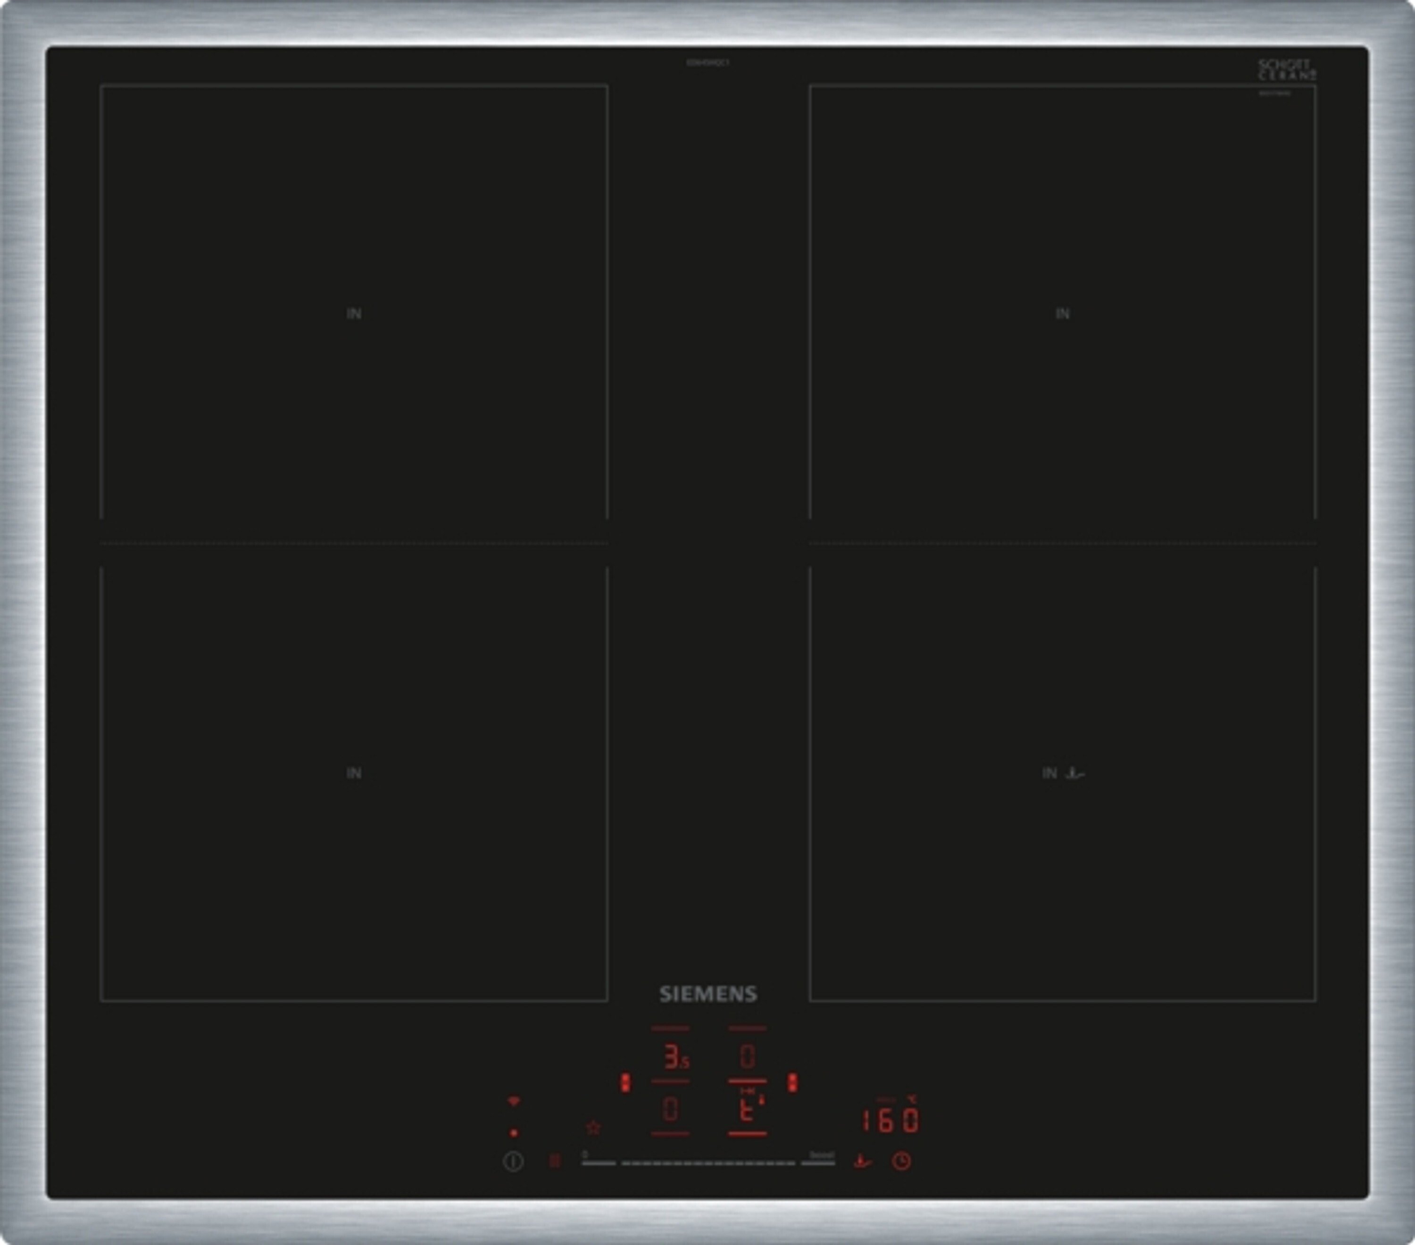Tap the pan icon in front-right zone

(1074, 773)
